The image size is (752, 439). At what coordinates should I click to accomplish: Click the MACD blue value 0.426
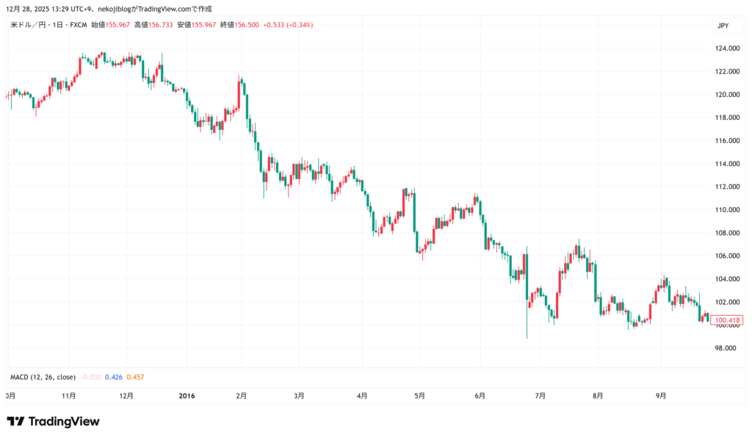pyautogui.click(x=113, y=377)
